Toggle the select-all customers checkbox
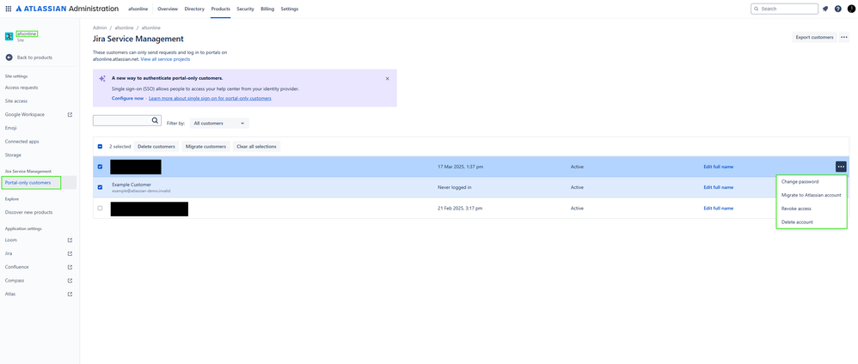Viewport: 858px width, 364px height. [x=100, y=147]
